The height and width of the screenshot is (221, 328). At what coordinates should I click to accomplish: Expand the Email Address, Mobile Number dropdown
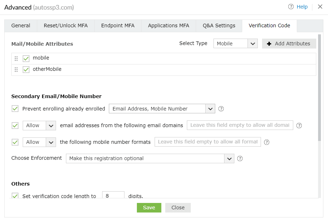pos(162,109)
